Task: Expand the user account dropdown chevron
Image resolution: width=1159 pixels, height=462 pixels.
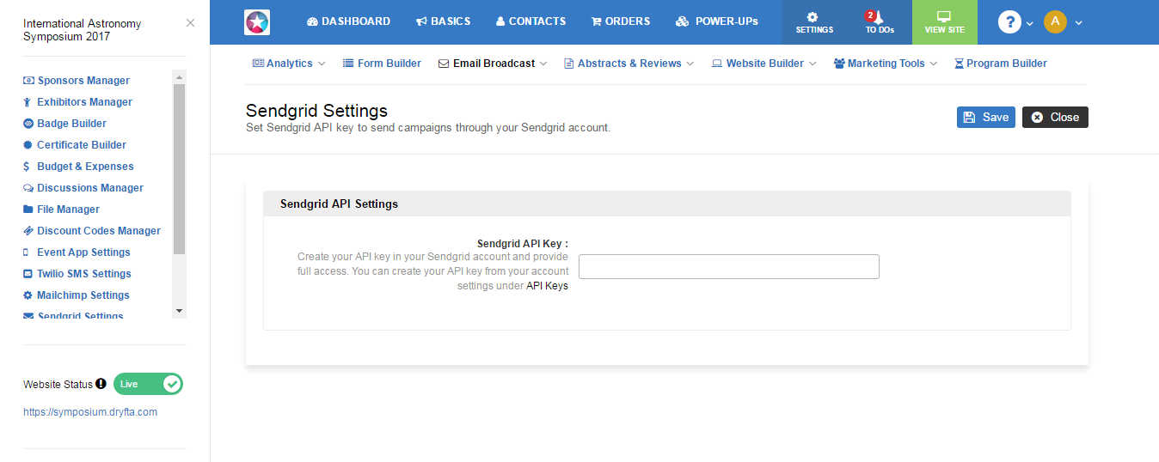Action: [1078, 23]
